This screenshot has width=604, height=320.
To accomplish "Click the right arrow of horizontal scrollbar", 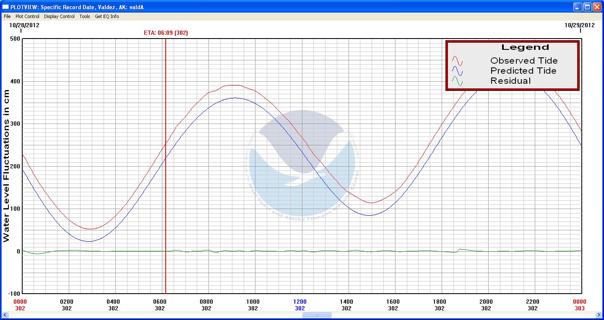I will point(599,315).
